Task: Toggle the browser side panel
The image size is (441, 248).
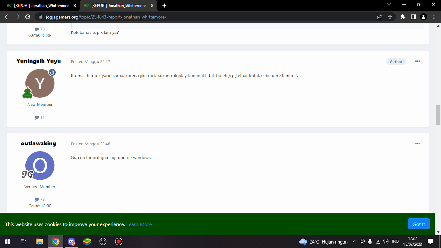Action: (413, 17)
